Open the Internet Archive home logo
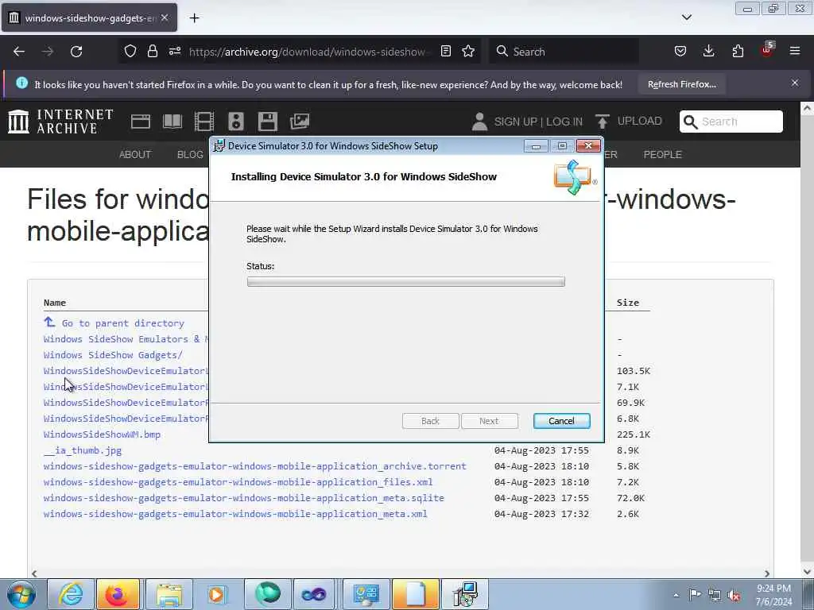 60,122
